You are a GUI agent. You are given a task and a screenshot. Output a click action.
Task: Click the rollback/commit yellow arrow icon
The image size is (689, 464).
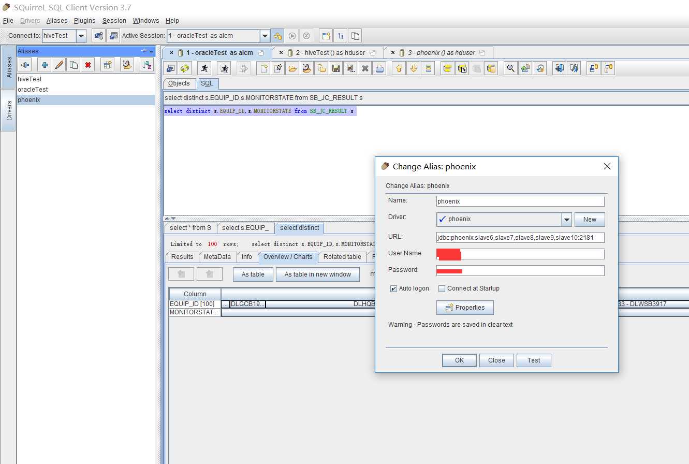point(277,36)
